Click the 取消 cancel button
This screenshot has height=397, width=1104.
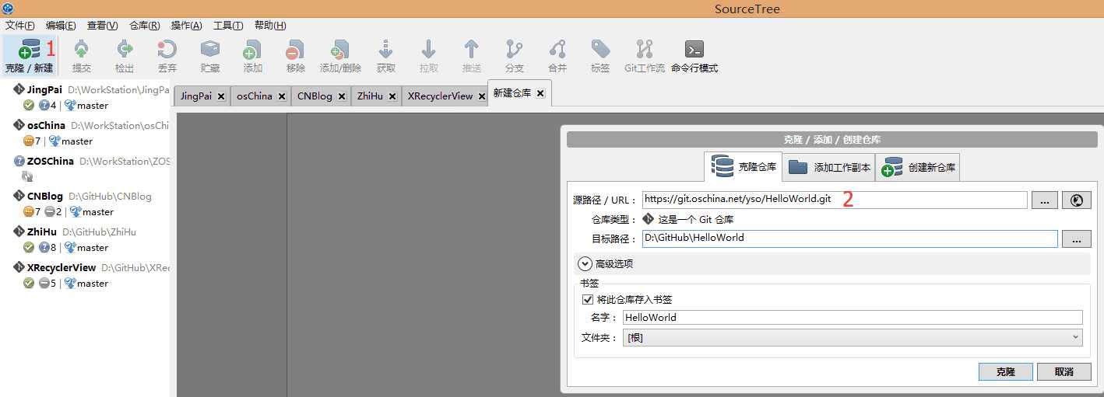(x=1064, y=372)
